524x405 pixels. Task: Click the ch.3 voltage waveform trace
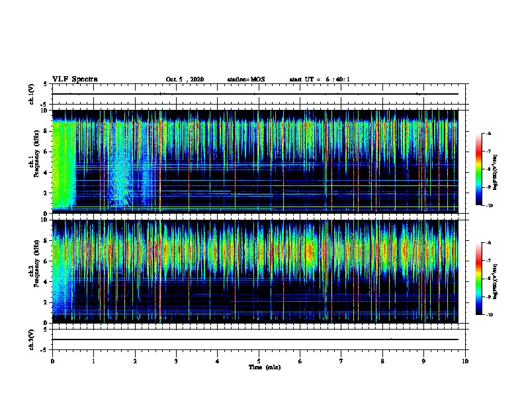pyautogui.click(x=255, y=339)
